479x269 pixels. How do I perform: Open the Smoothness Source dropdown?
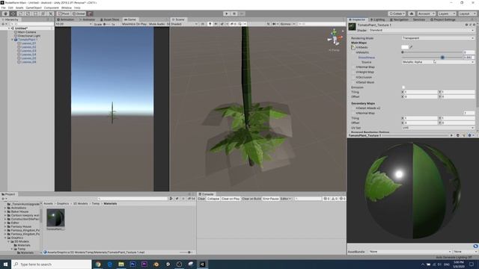(438, 62)
